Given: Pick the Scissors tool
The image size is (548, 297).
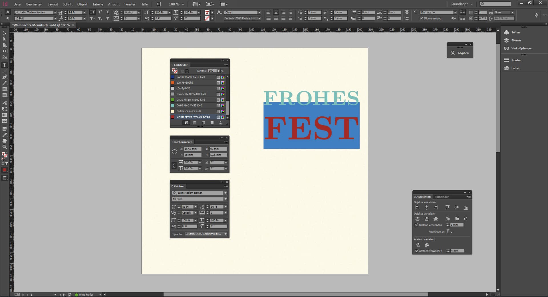Looking at the screenshot, I should point(5,103).
